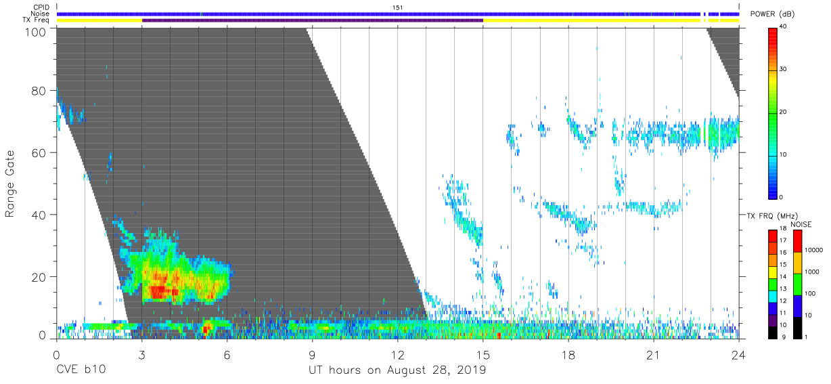Click the '12' hour tick label on x-axis
Screen dimensions: 831x384
click(x=397, y=354)
